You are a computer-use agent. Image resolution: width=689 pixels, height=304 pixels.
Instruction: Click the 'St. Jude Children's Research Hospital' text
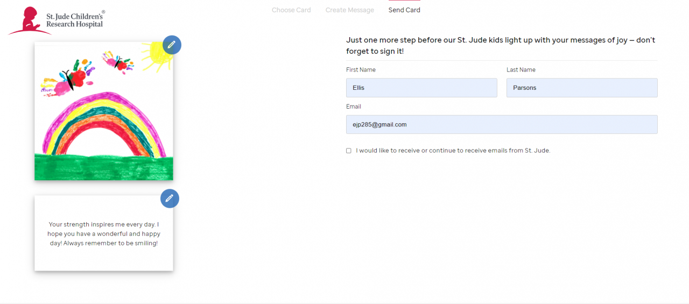(x=75, y=20)
